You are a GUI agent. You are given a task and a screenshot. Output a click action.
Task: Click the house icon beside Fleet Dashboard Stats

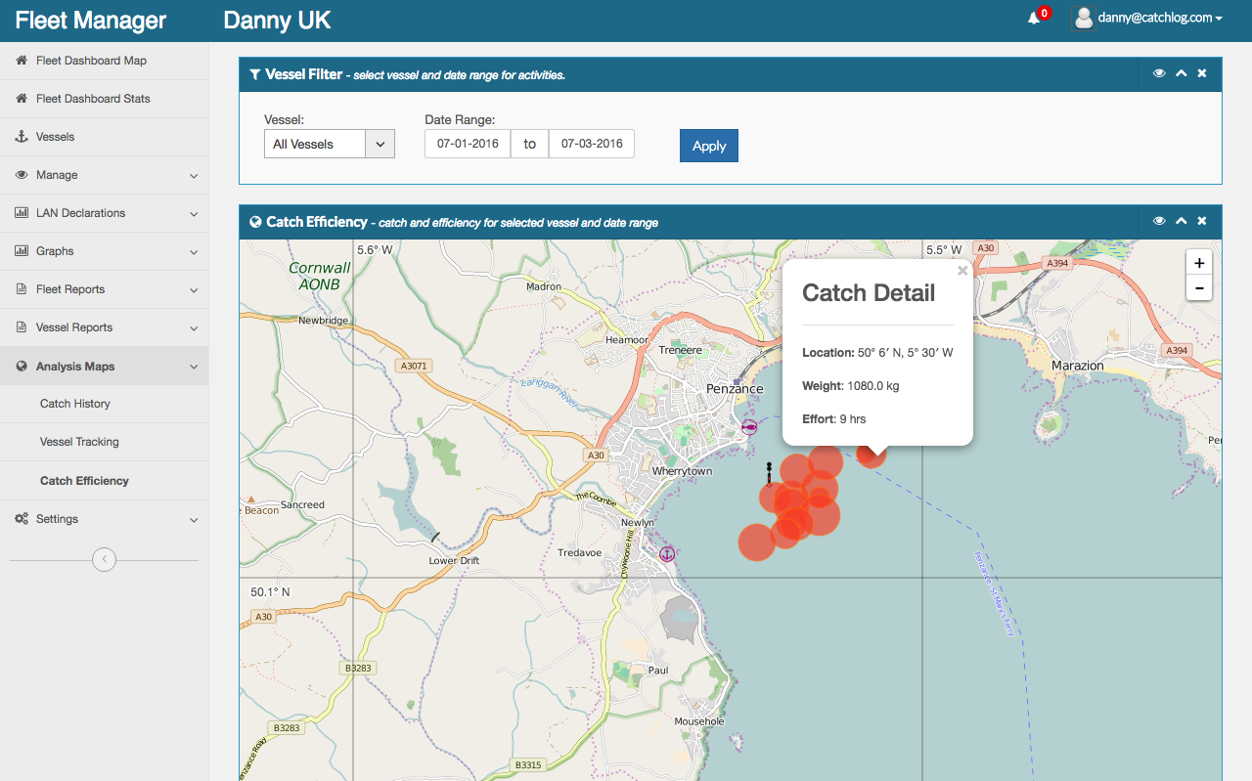[x=22, y=99]
